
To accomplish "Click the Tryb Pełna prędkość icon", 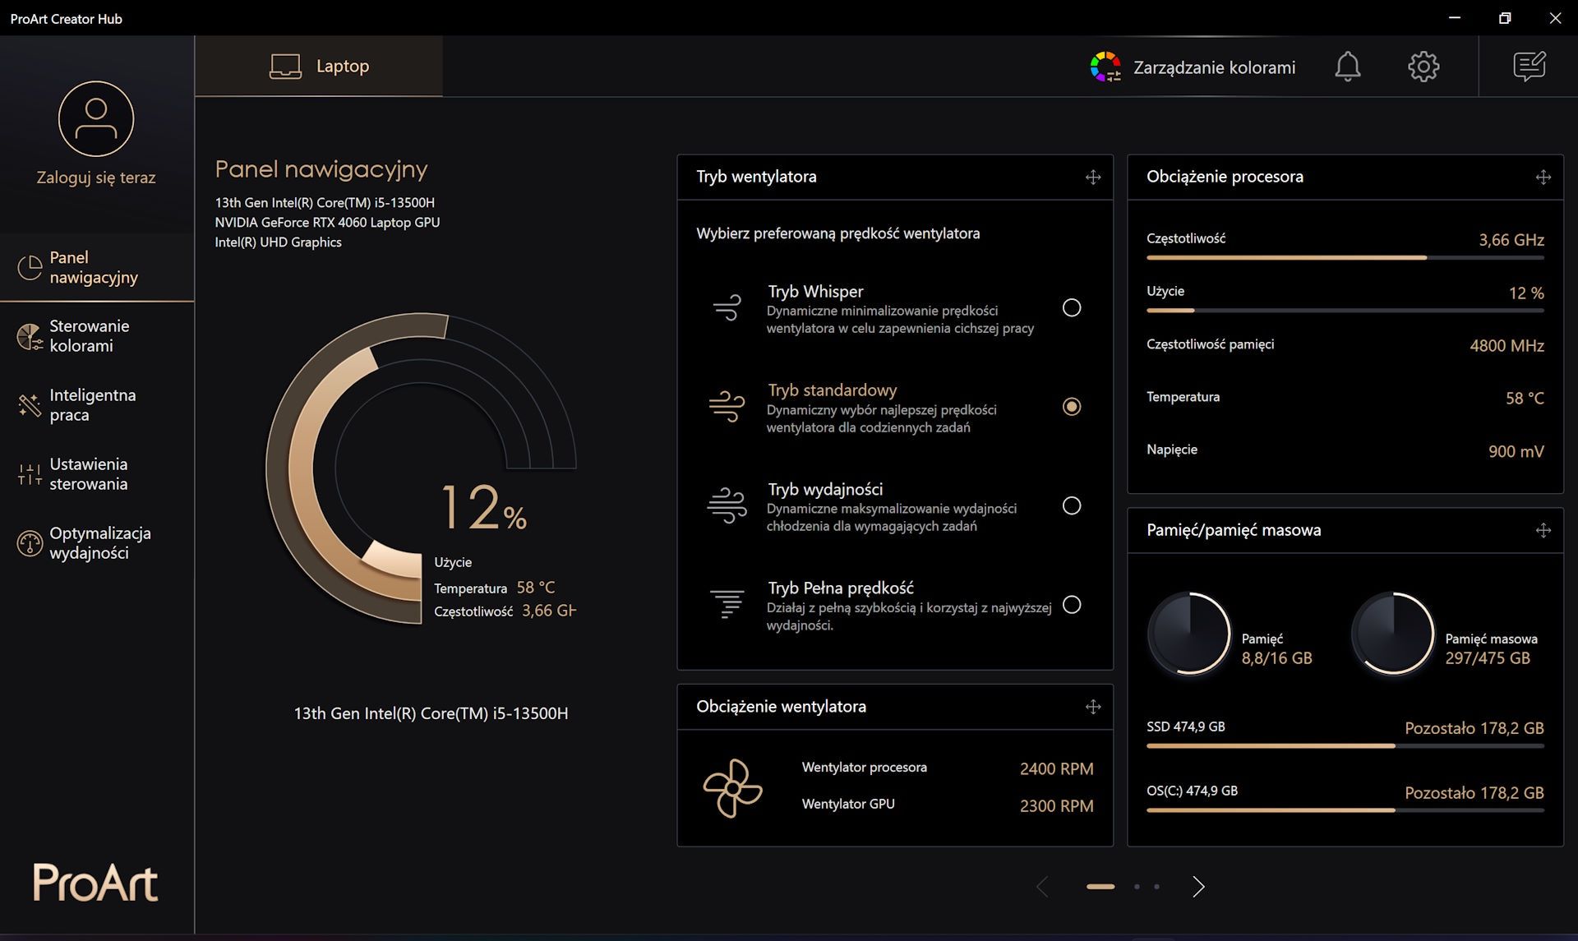I will [x=727, y=604].
